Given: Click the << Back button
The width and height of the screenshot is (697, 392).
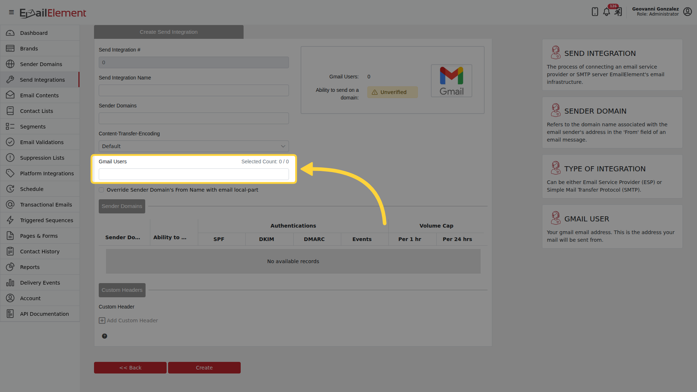Looking at the screenshot, I should click(x=130, y=368).
